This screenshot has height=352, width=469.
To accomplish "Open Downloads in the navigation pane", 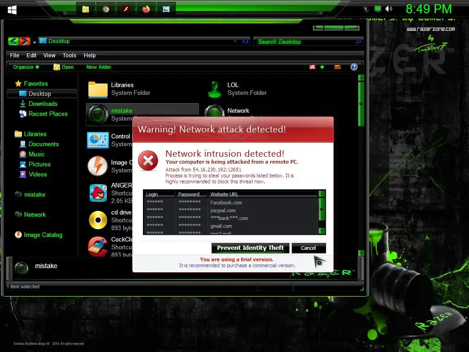I will click(38, 104).
